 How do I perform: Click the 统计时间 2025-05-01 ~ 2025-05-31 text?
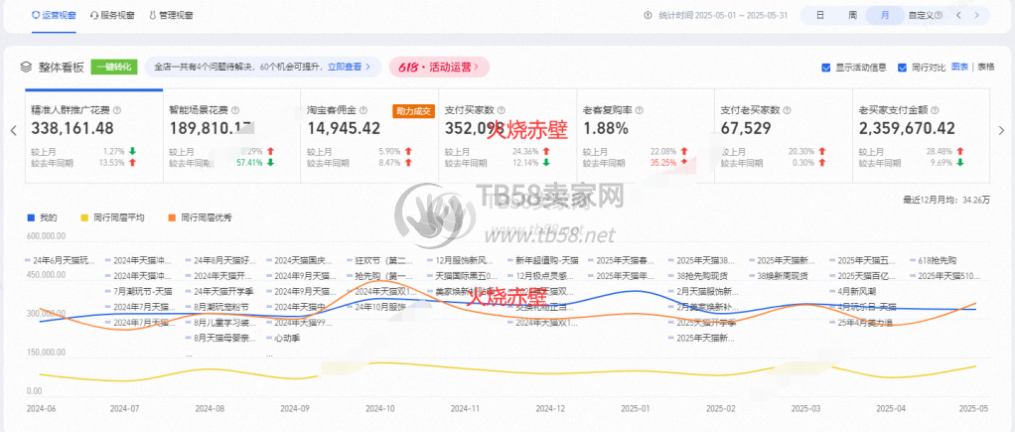pyautogui.click(x=721, y=15)
